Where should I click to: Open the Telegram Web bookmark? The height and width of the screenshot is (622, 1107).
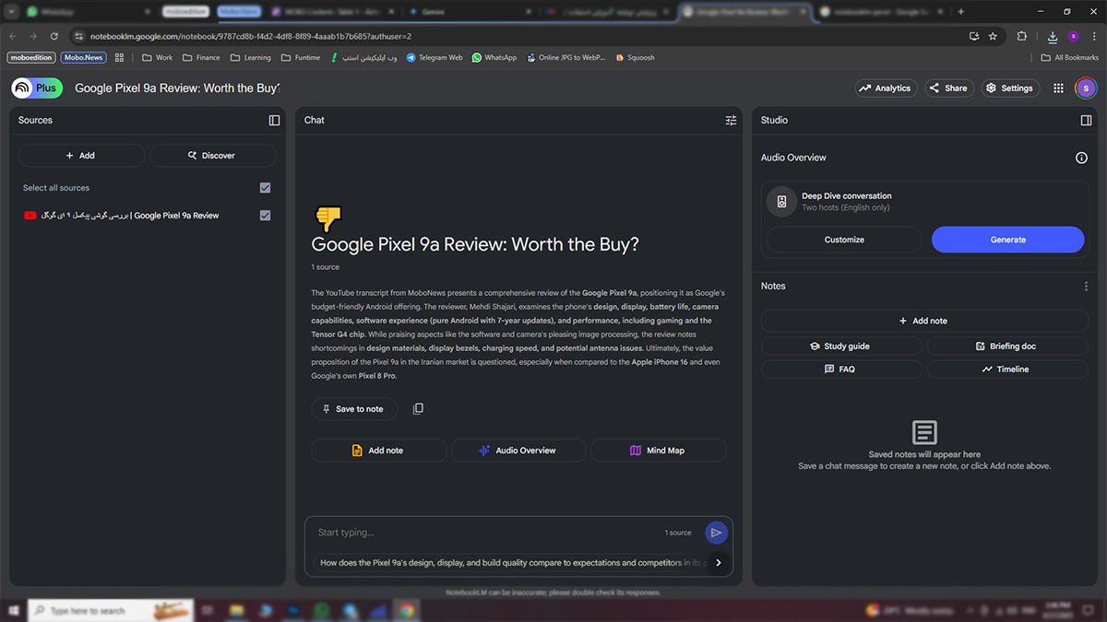434,57
